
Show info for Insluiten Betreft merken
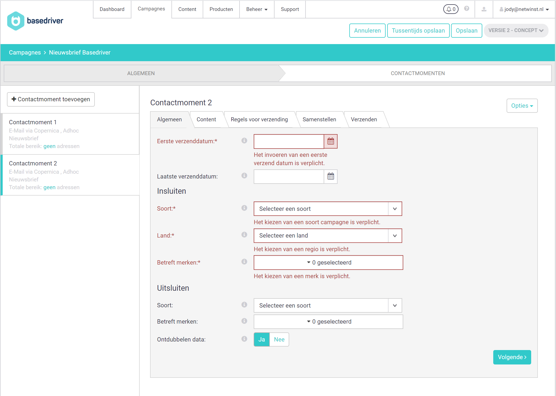click(x=244, y=262)
